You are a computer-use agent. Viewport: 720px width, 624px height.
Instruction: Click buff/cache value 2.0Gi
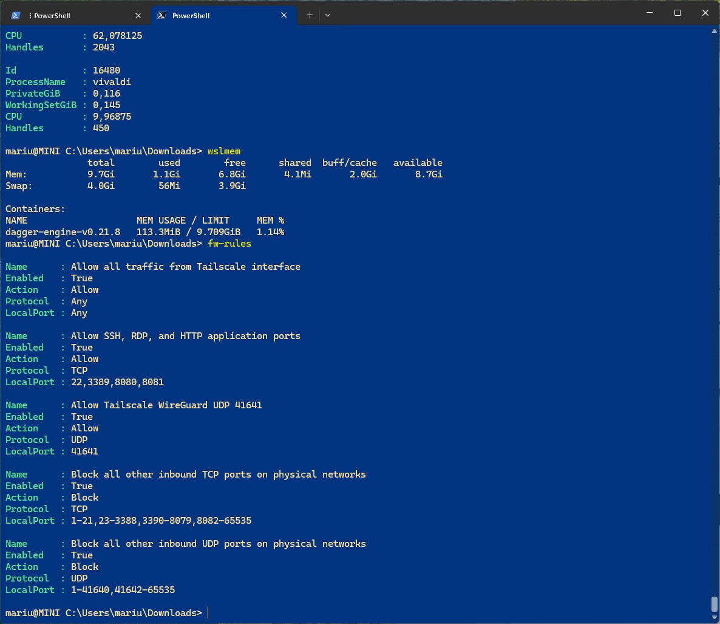(x=363, y=174)
